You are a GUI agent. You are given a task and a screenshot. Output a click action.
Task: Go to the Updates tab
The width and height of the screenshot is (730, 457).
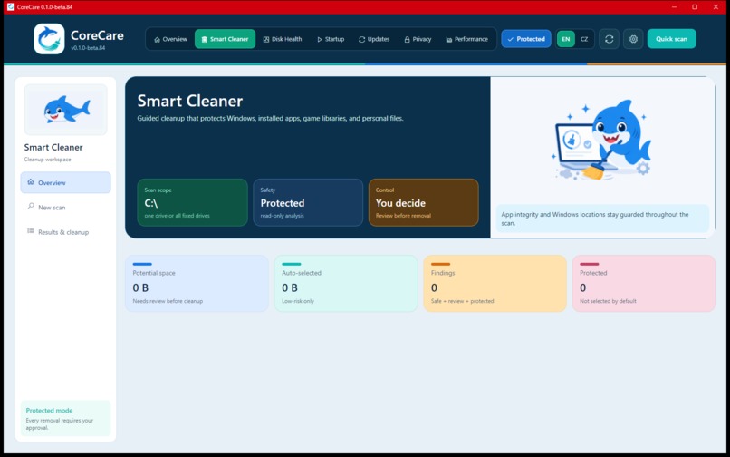(374, 39)
